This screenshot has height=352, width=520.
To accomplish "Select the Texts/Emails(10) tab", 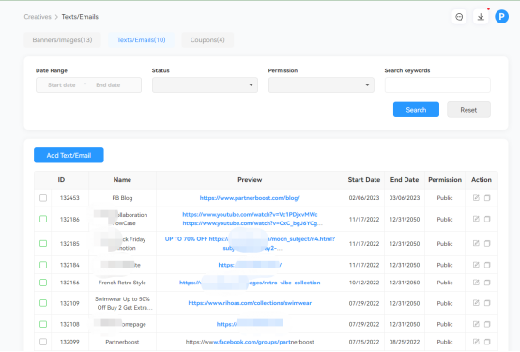I will tap(142, 39).
